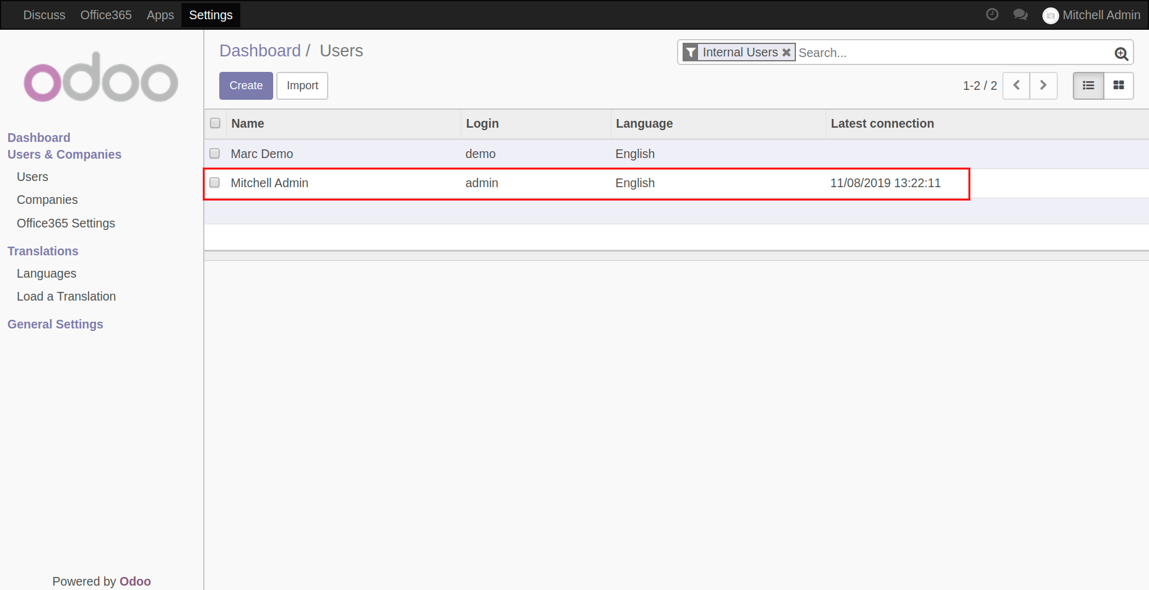Switch to list view

(x=1088, y=86)
